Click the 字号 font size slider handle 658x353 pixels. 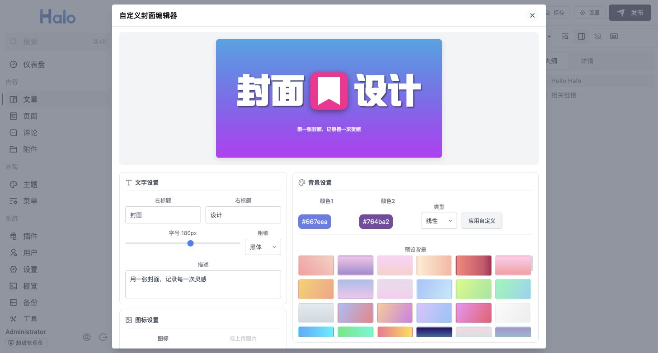click(x=190, y=243)
